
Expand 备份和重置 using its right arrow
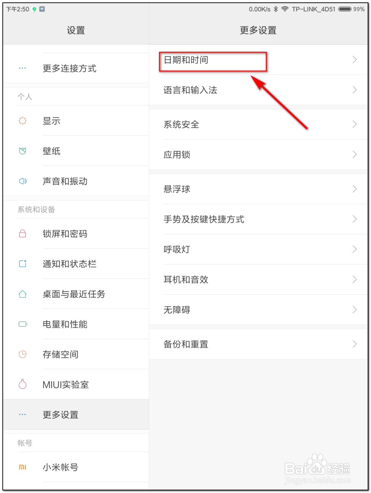(354, 344)
